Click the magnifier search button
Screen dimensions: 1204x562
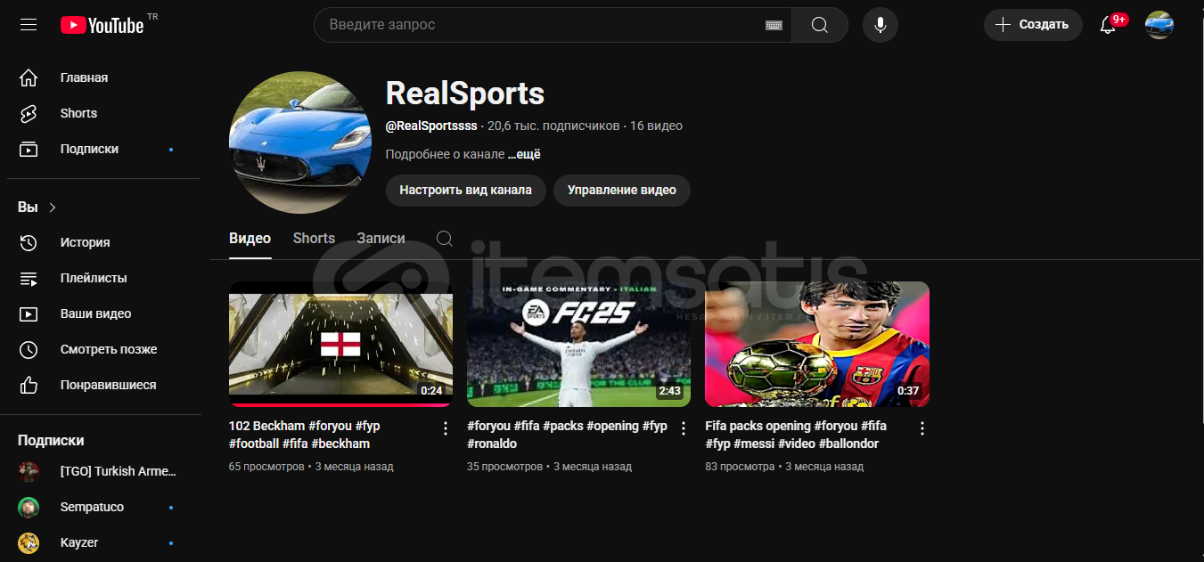point(820,25)
